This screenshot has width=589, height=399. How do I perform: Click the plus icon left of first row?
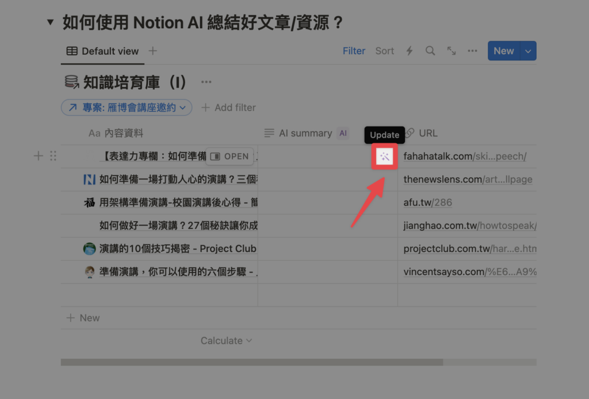[x=39, y=155]
